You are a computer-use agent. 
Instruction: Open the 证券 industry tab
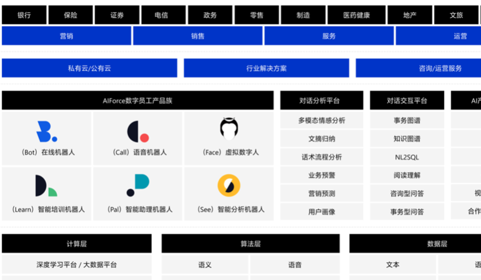pos(117,15)
